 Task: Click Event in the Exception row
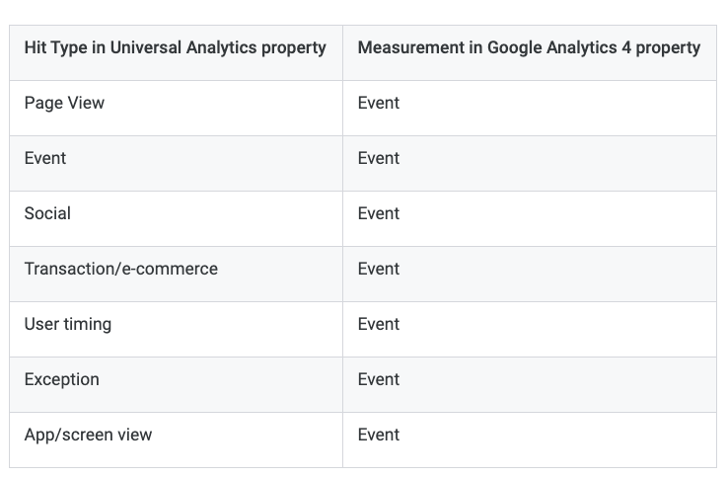(x=379, y=380)
